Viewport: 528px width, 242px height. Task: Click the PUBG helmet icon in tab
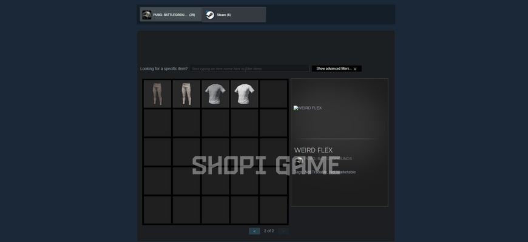coord(147,15)
